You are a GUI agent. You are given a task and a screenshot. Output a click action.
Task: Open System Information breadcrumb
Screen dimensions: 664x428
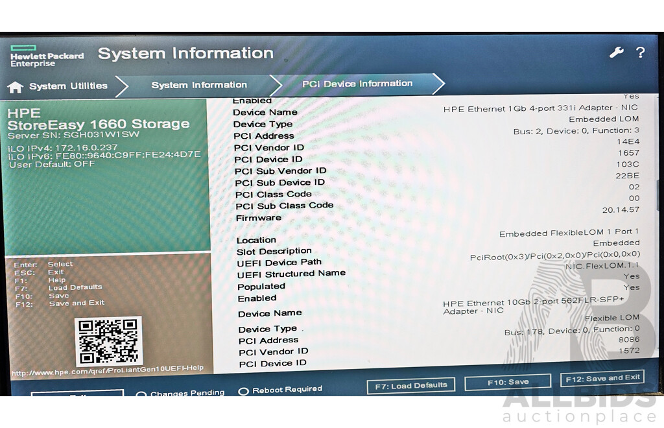[199, 85]
